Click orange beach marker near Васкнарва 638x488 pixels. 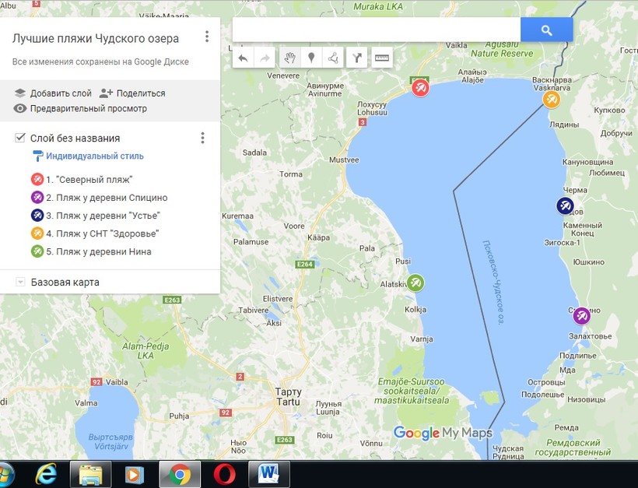tap(552, 100)
